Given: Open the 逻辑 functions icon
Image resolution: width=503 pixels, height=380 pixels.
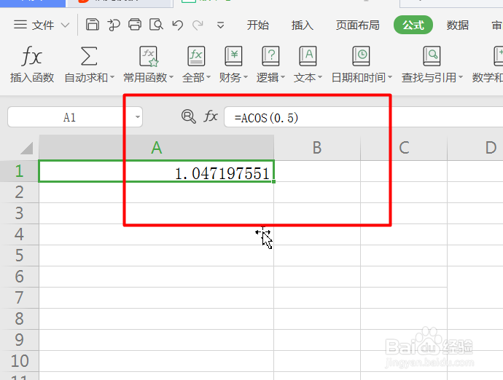Looking at the screenshot, I should click(x=270, y=56).
